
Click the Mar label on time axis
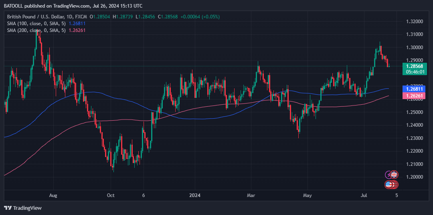pyautogui.click(x=251, y=195)
